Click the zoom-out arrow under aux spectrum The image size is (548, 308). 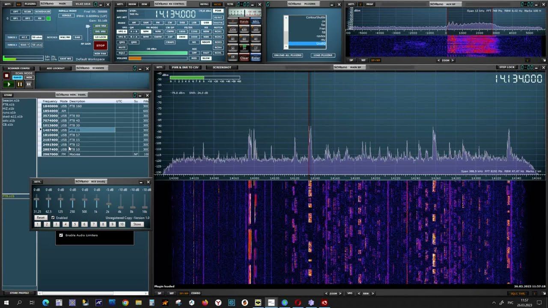438,60
